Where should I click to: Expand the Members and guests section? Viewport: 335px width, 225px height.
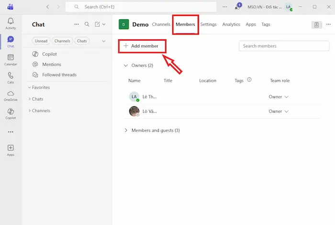126,130
